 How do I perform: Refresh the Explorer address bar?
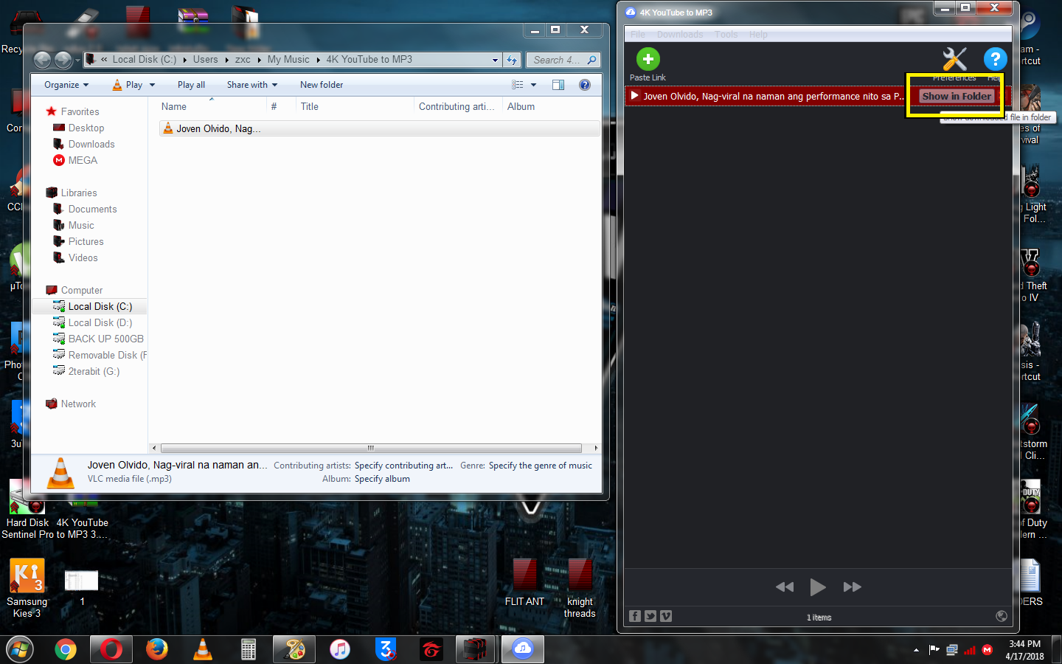coord(512,60)
